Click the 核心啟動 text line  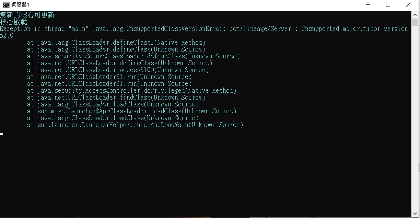(x=14, y=22)
